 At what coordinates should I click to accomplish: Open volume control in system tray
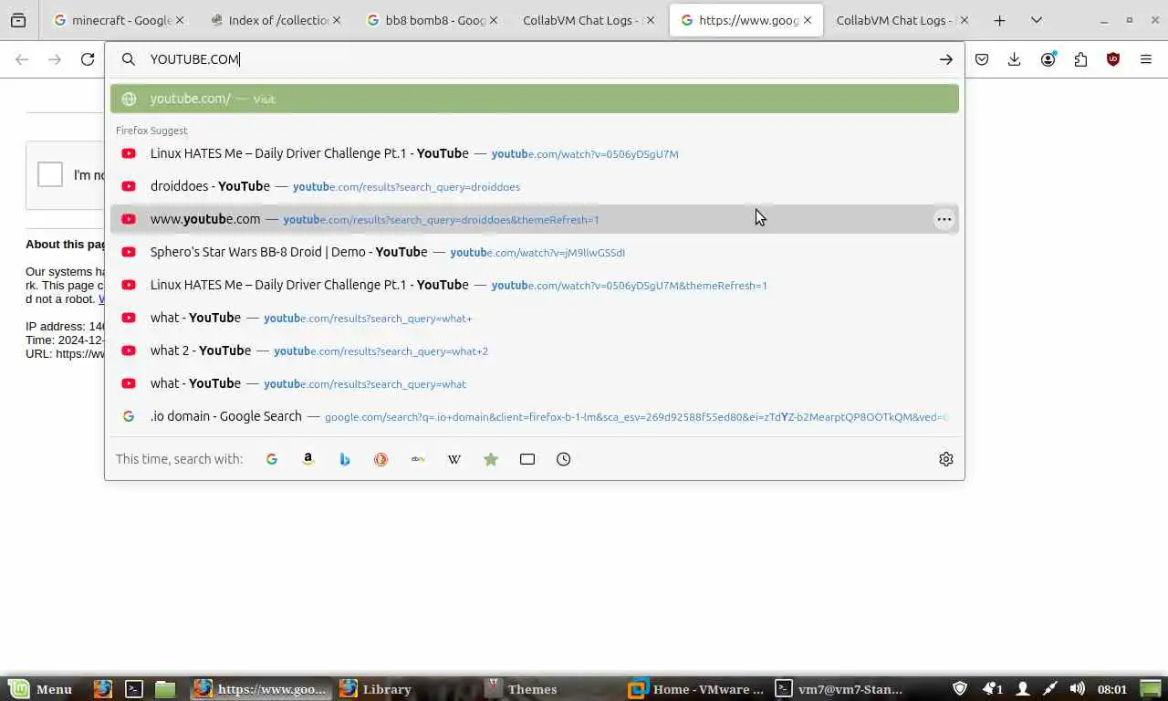coord(1078,689)
